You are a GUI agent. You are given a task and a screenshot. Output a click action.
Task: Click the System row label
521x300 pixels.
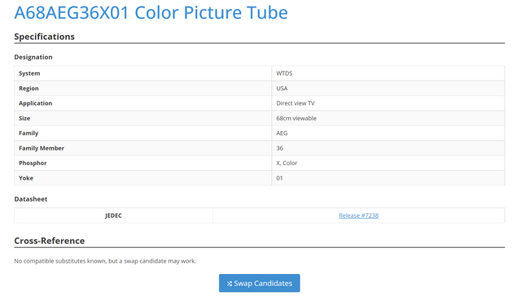(x=29, y=73)
